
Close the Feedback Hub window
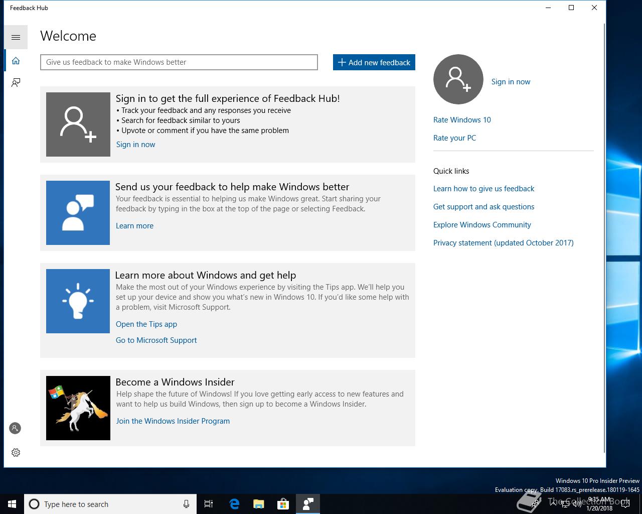594,8
